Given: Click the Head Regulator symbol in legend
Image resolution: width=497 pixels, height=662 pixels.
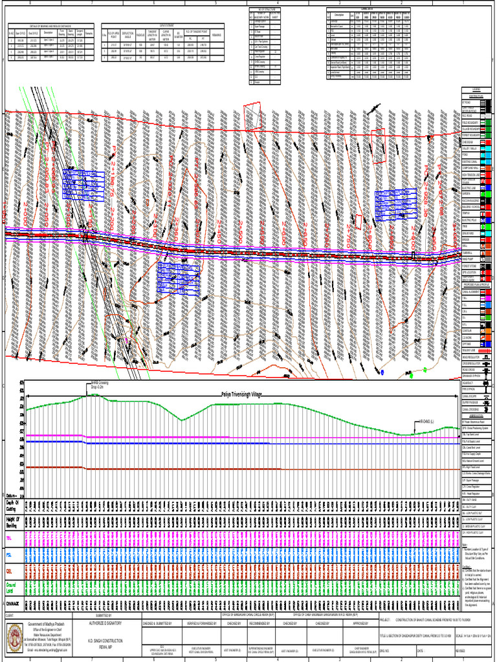Looking at the screenshot, I should 487,357.
